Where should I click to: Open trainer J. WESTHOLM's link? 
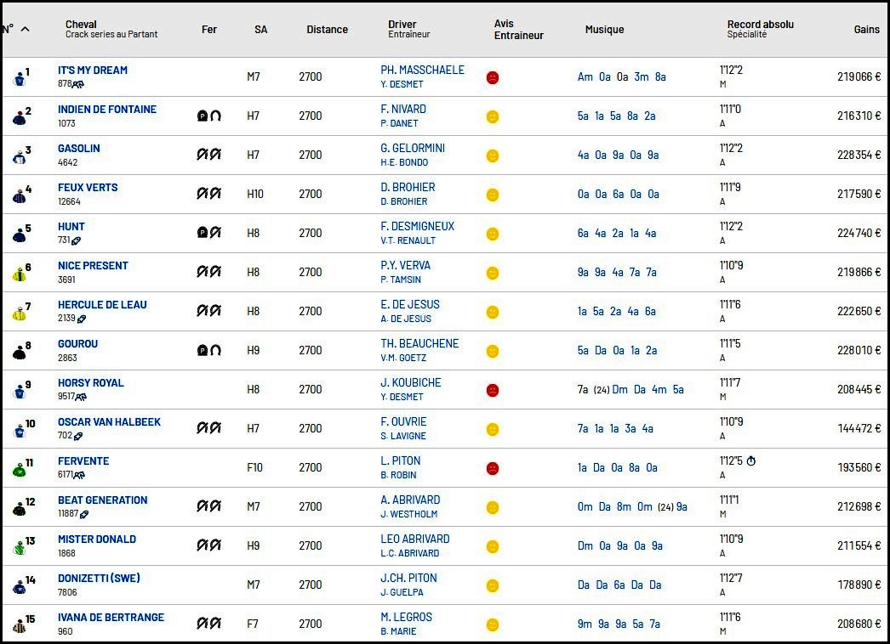click(x=408, y=514)
